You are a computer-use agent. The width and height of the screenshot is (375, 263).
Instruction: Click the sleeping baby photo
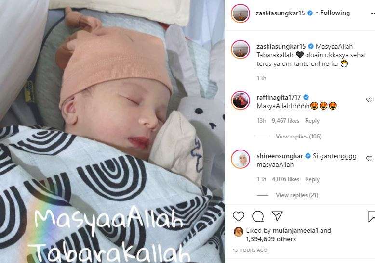(x=112, y=132)
